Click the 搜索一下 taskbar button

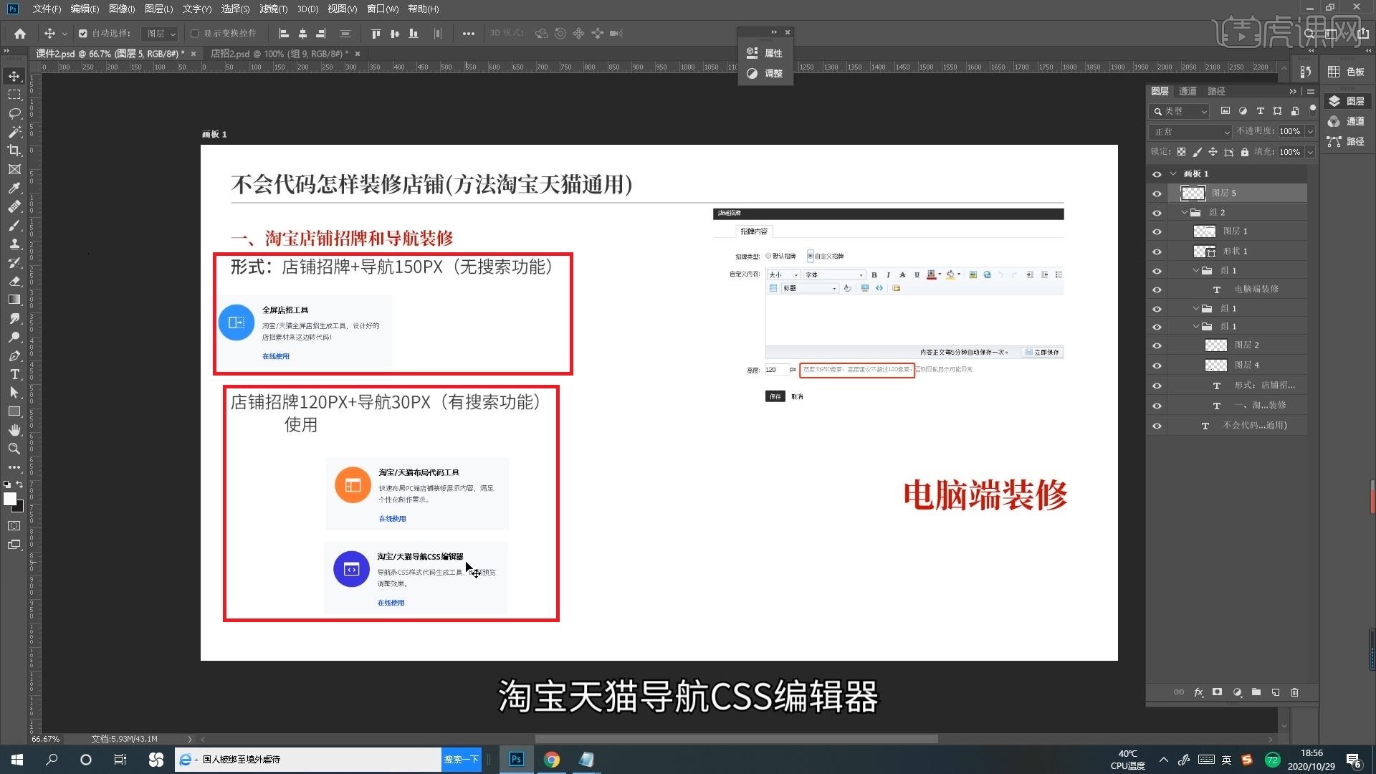pos(461,760)
